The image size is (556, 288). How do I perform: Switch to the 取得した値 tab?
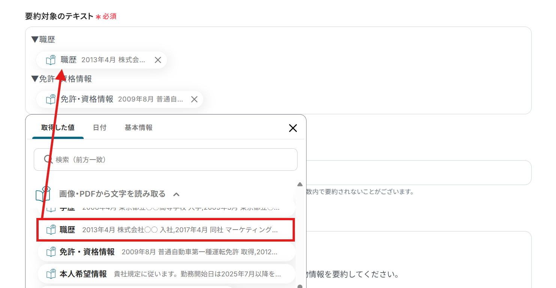58,128
